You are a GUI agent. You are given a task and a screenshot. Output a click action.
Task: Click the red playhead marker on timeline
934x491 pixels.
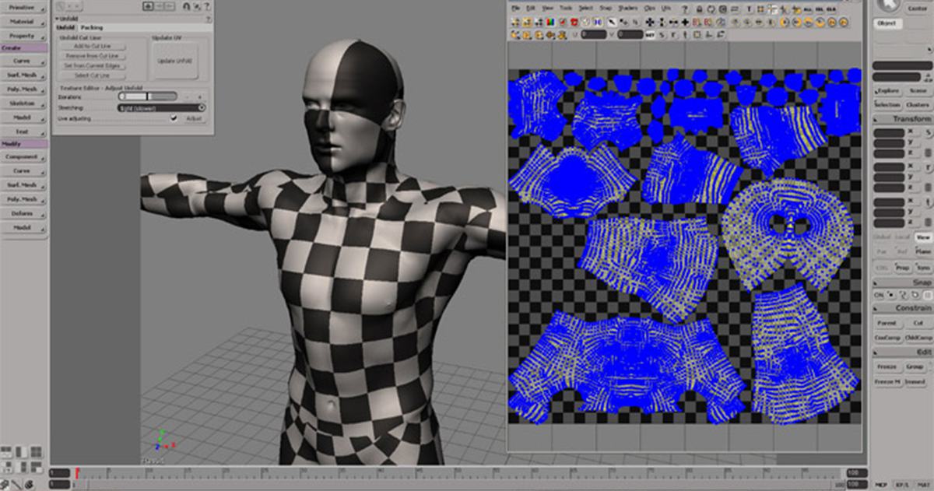coord(76,472)
